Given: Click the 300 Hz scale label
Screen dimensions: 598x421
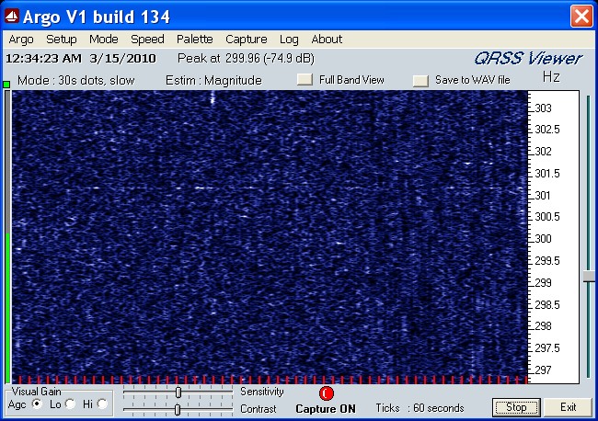Looking at the screenshot, I should tap(544, 239).
